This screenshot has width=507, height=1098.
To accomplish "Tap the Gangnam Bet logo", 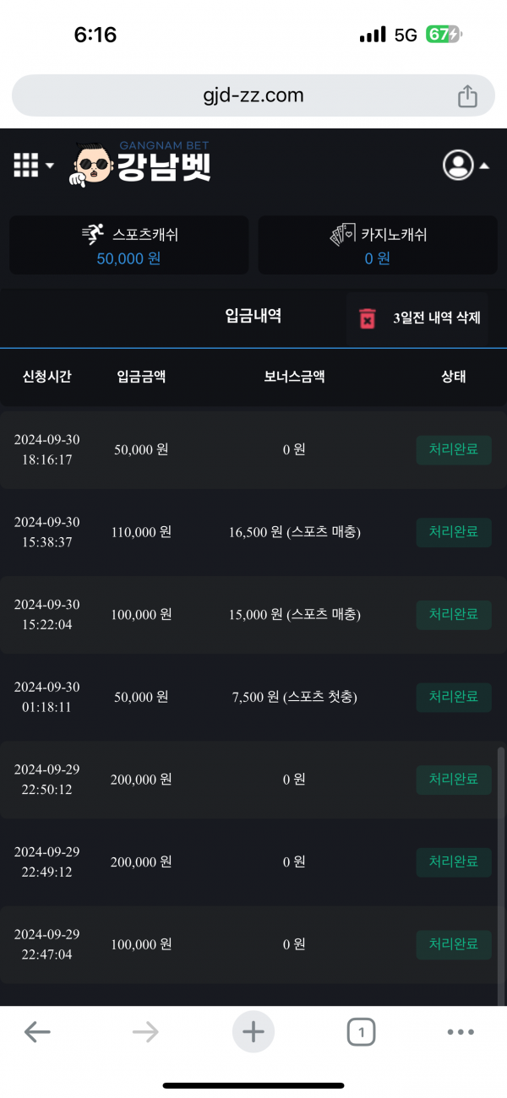I will point(142,163).
